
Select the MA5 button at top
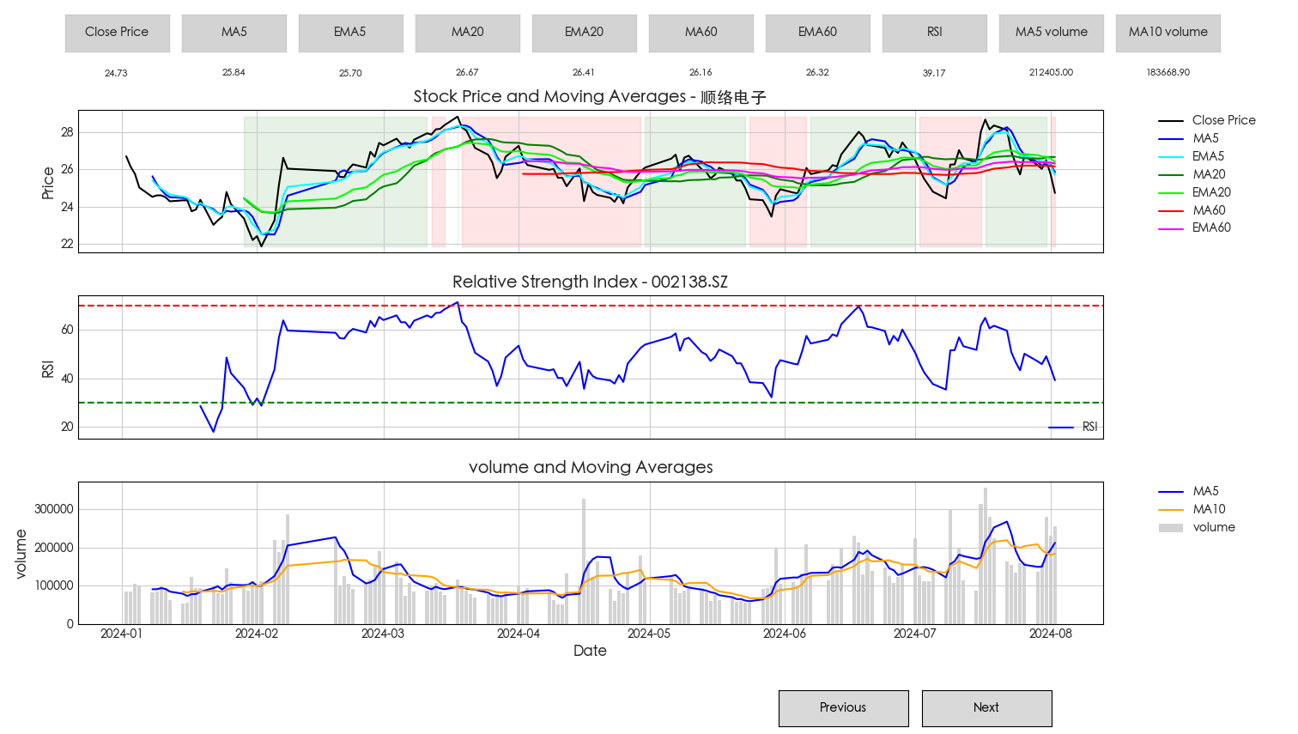pos(234,33)
